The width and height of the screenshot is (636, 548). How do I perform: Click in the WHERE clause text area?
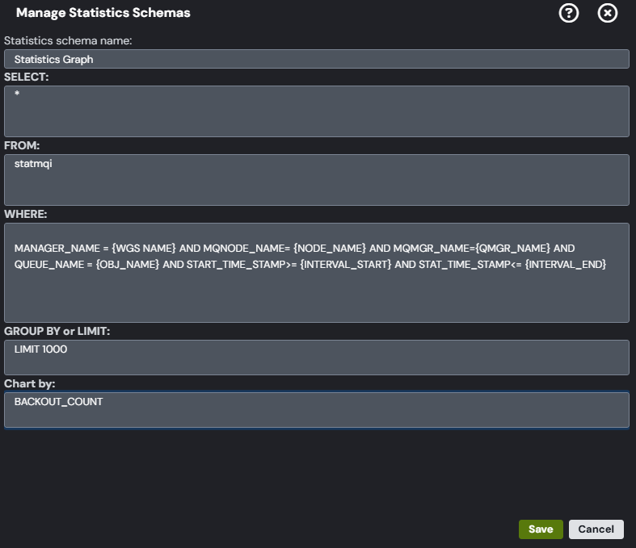(316, 273)
